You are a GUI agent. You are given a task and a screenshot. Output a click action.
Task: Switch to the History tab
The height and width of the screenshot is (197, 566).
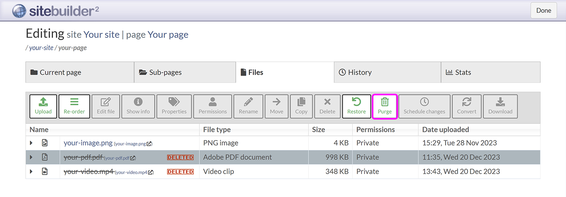click(x=359, y=72)
